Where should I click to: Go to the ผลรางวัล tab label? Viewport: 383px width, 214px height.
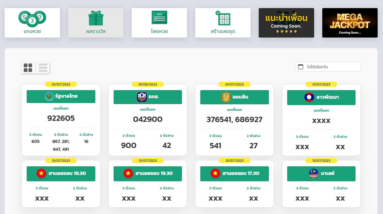click(96, 31)
